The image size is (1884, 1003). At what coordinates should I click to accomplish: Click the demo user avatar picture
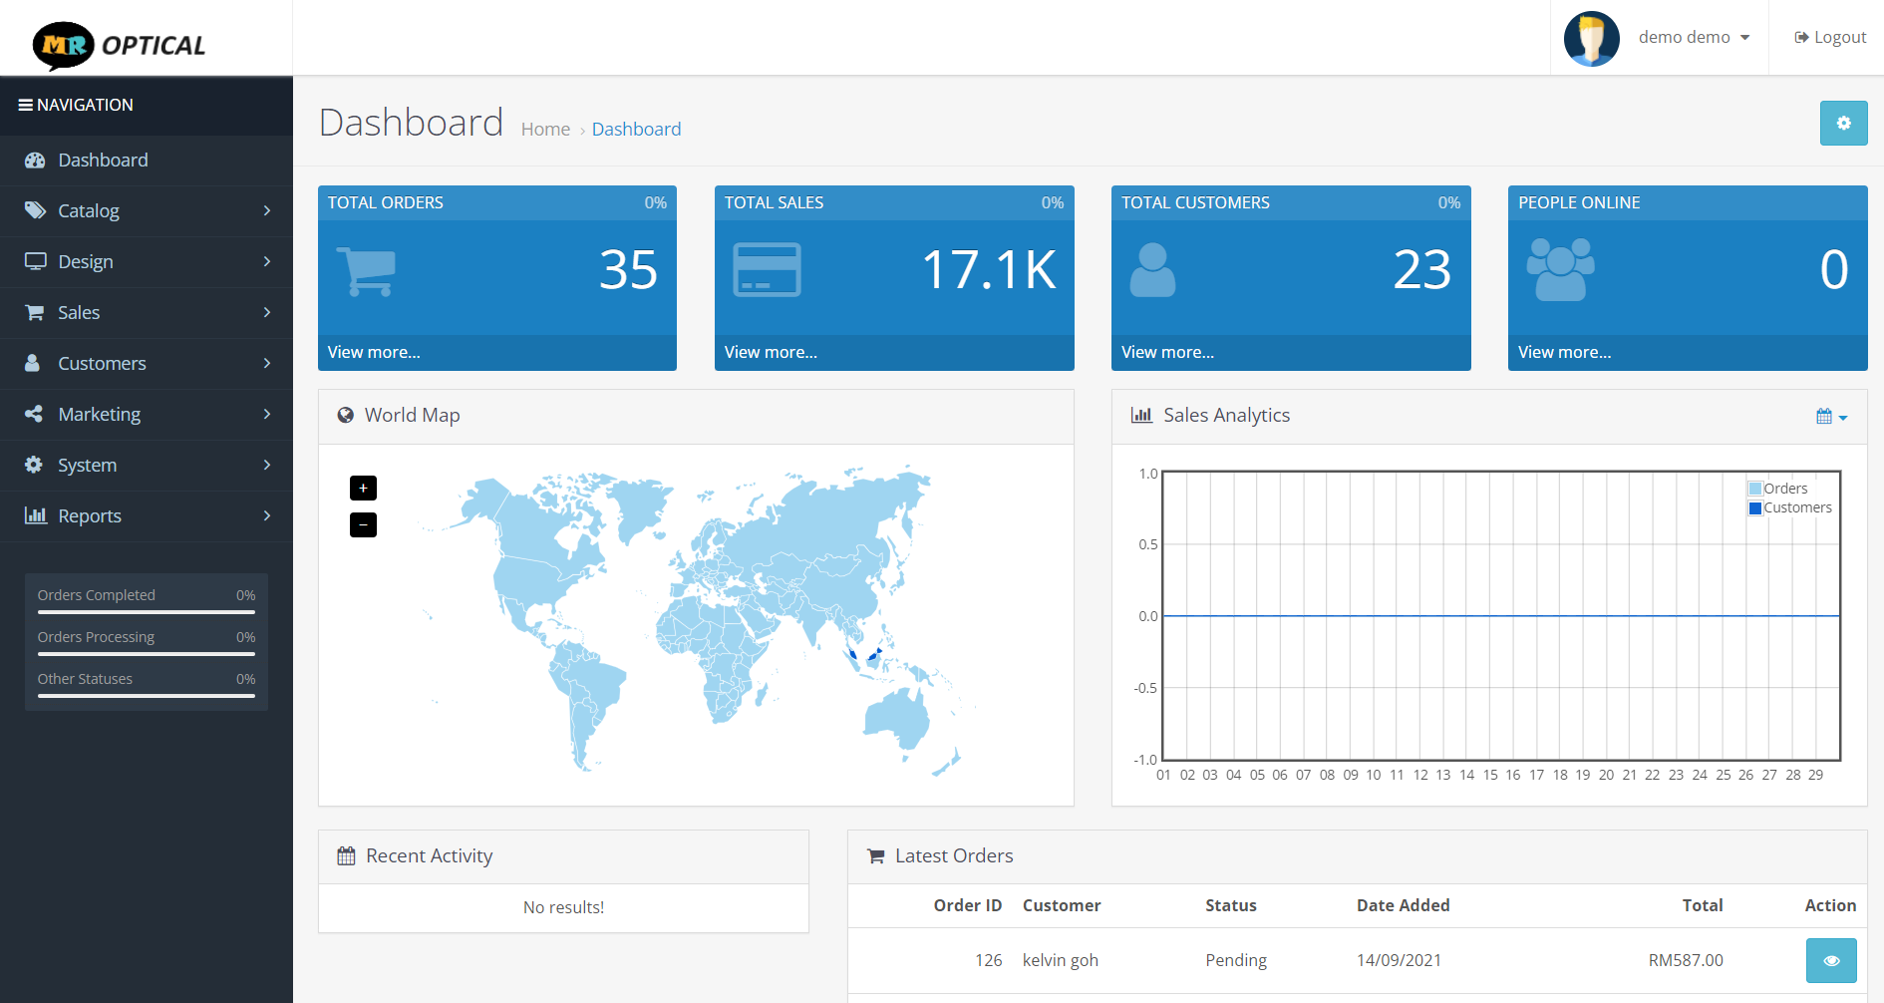click(1591, 38)
